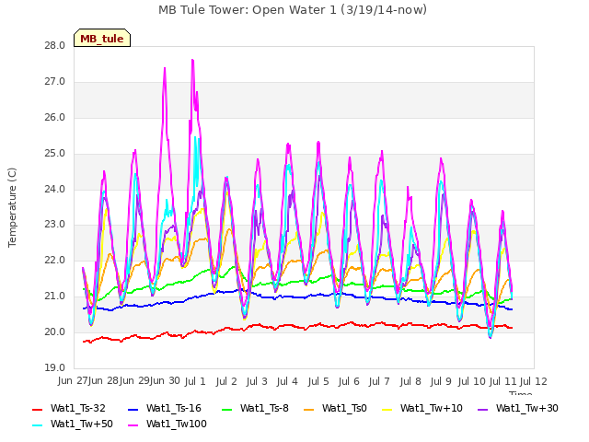The width and height of the screenshot is (589, 442).
Task: Click the Jul 4 x-axis label
Action: click(287, 381)
